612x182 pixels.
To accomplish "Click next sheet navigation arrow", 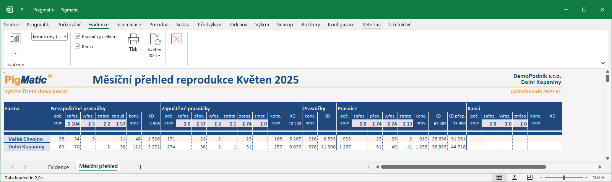I will click(x=25, y=167).
